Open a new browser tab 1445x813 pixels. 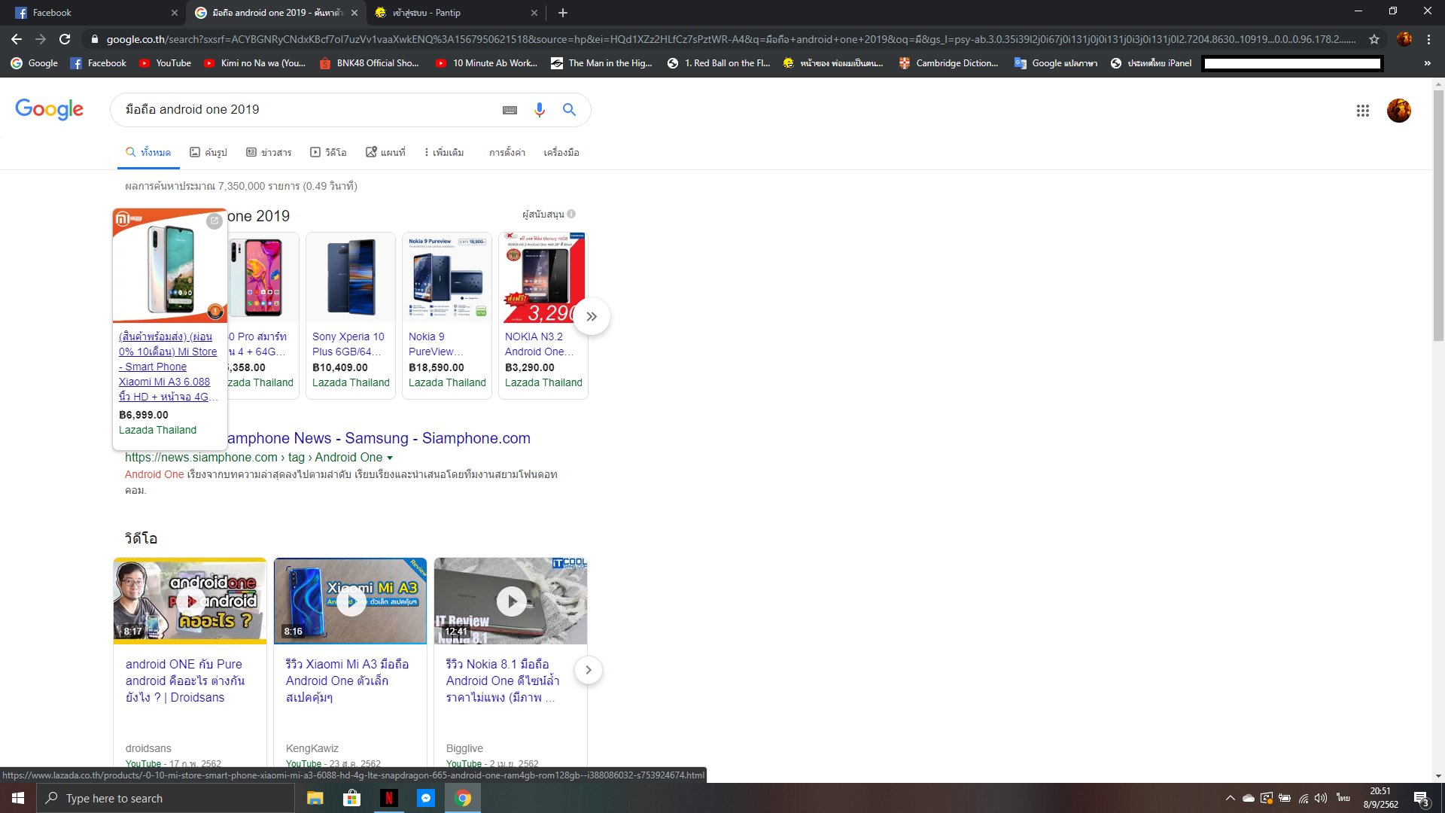[x=563, y=13]
